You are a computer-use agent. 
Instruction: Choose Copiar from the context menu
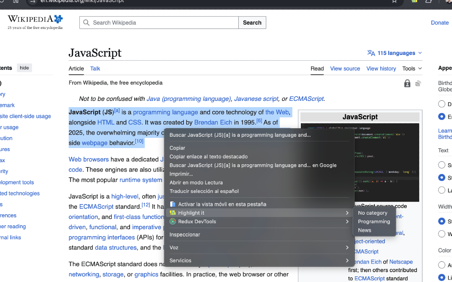pos(177,148)
